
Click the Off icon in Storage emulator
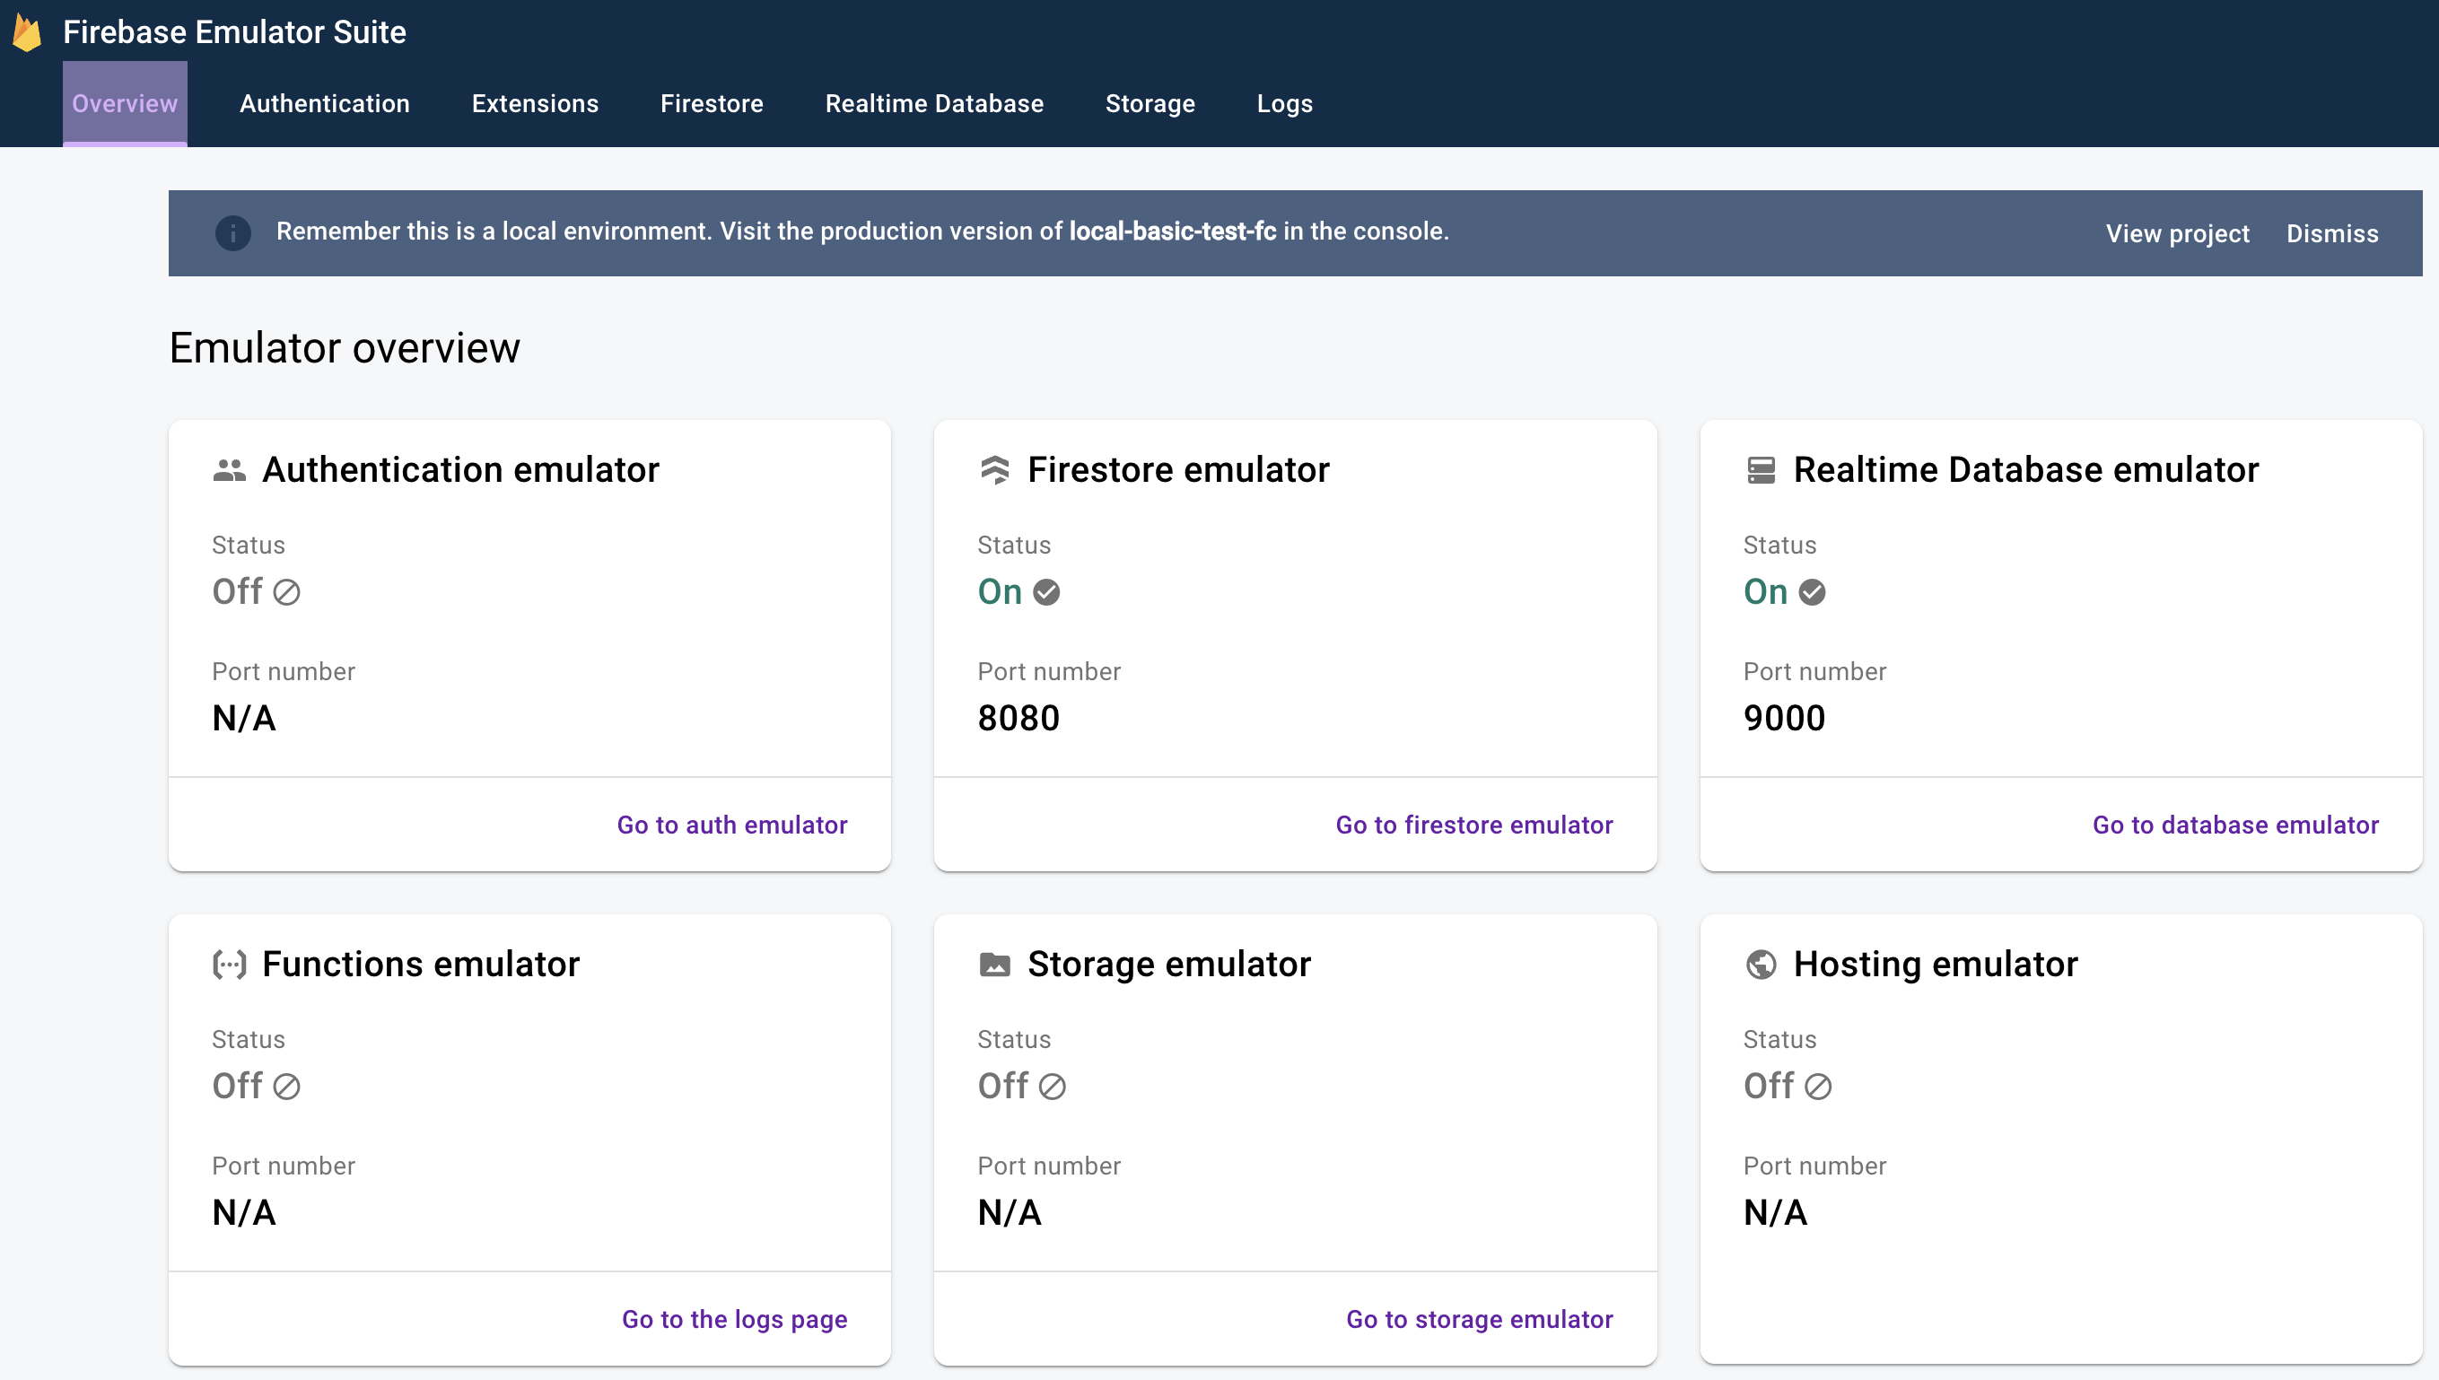pyautogui.click(x=1053, y=1087)
